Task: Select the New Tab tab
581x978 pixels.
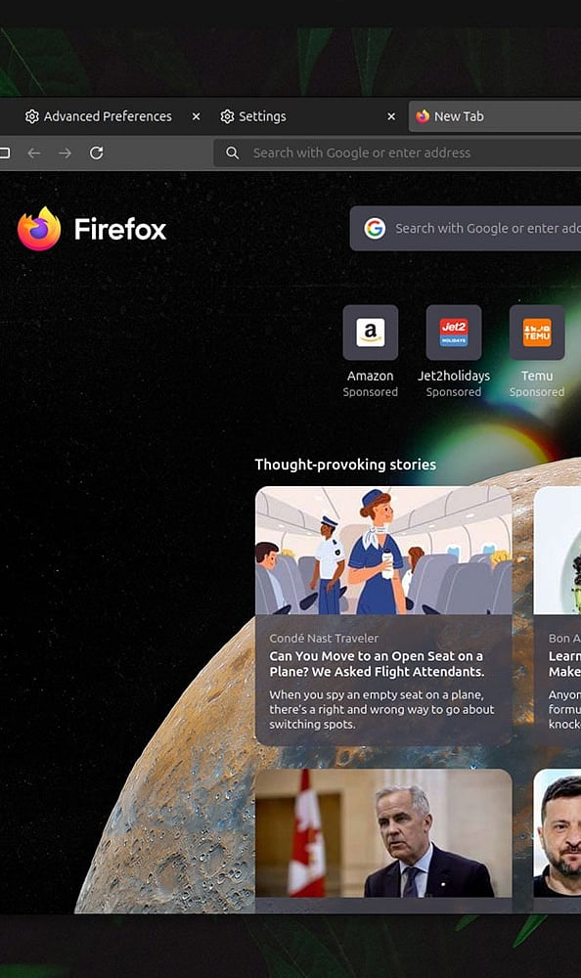Action: (495, 116)
